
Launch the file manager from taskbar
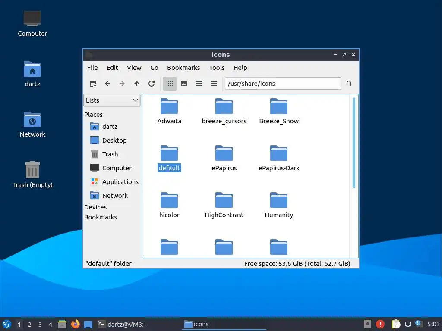(x=62, y=324)
